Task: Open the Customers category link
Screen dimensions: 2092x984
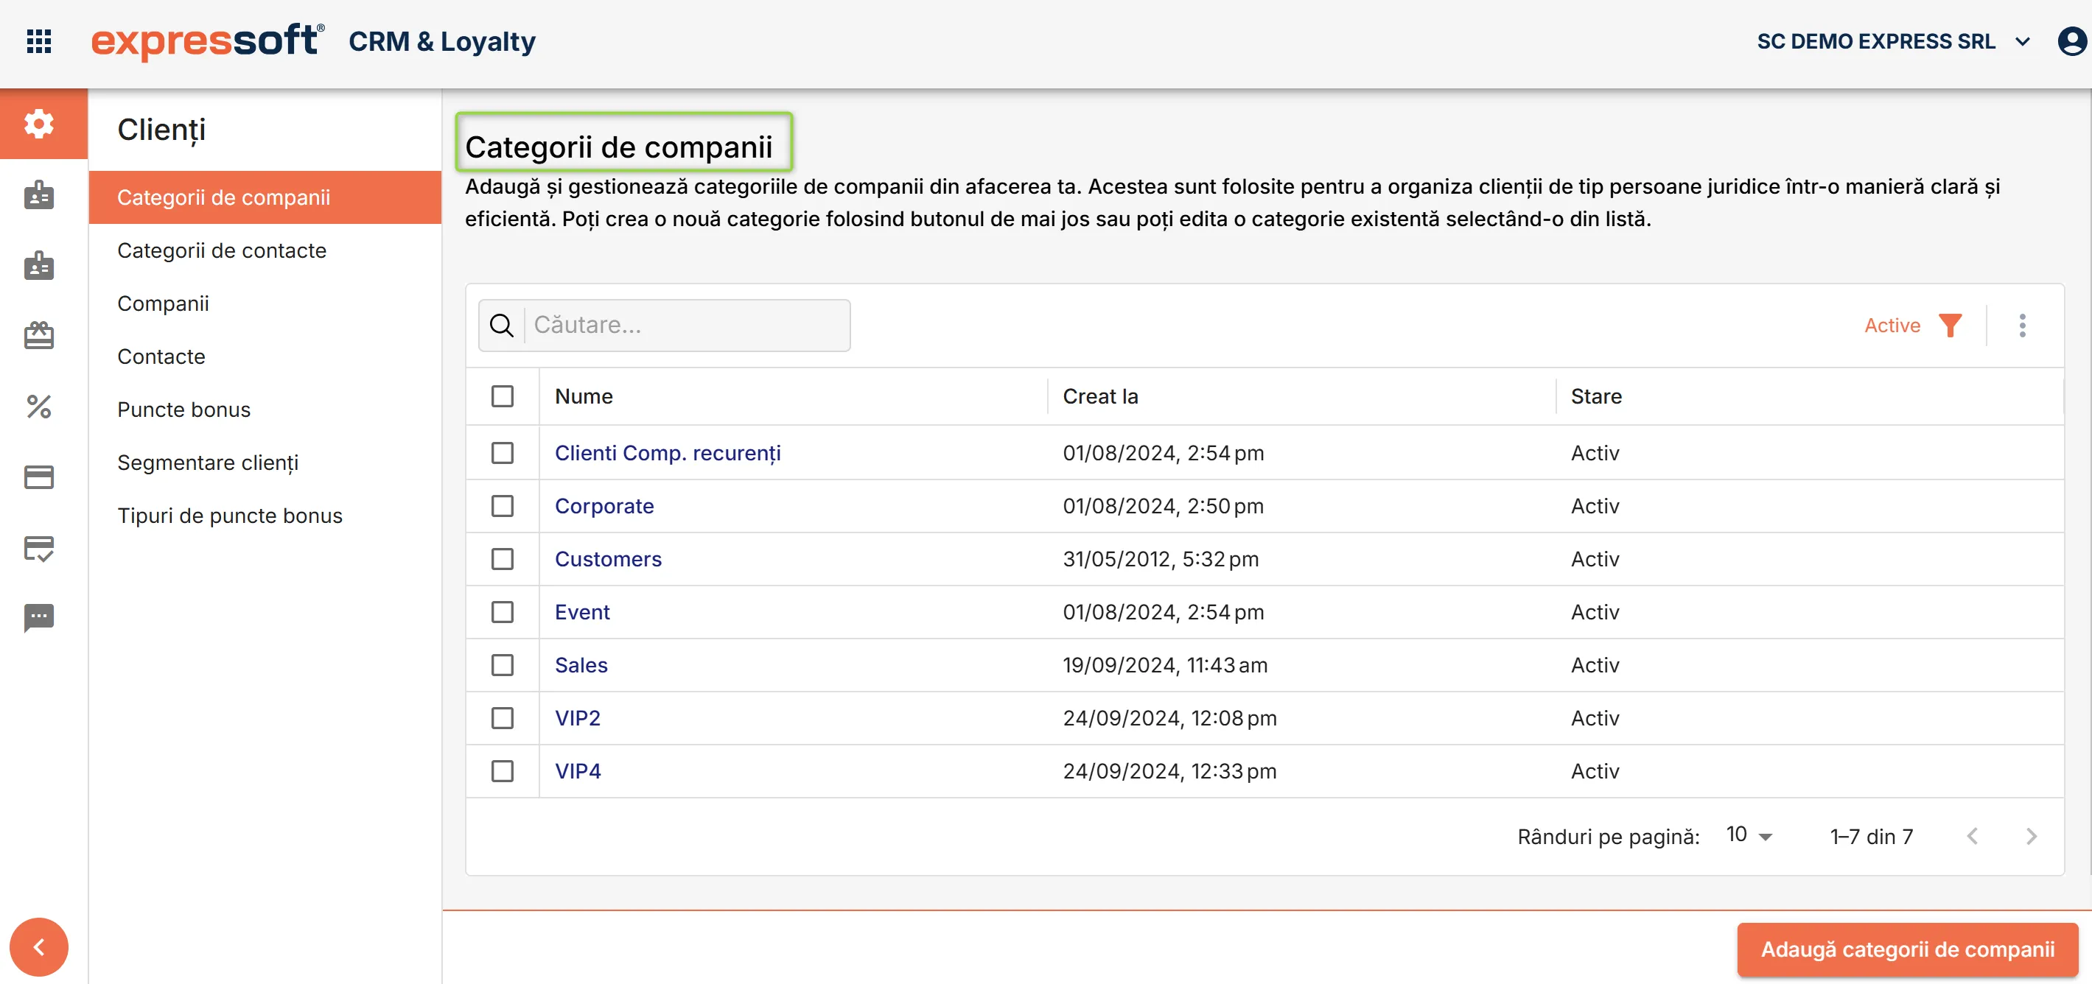Action: (x=608, y=558)
